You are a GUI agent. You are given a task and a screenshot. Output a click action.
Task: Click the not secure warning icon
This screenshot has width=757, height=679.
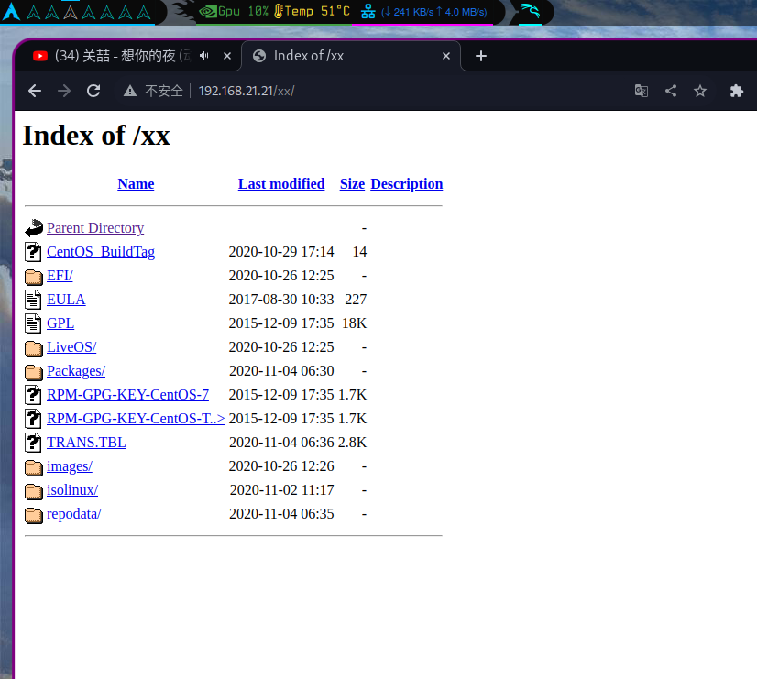click(130, 91)
